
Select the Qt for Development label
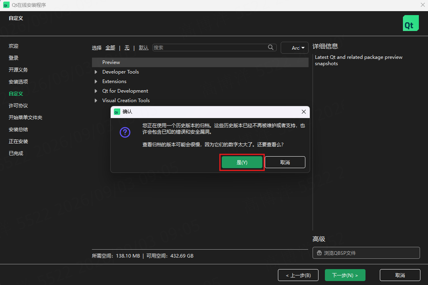pyautogui.click(x=125, y=91)
